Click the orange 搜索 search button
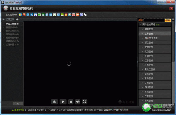Image resolution: width=176 pixels, height=115 pixels. click(x=167, y=20)
